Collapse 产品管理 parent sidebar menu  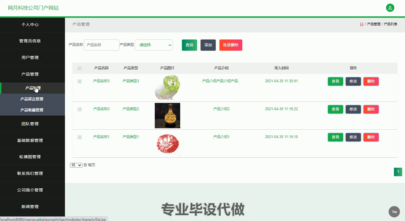pos(32,74)
